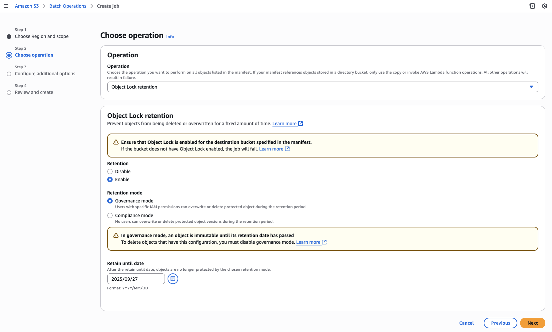The height and width of the screenshot is (332, 552).
Task: Open the AWS shortcuts notebook icon top right
Action: pyautogui.click(x=532, y=6)
